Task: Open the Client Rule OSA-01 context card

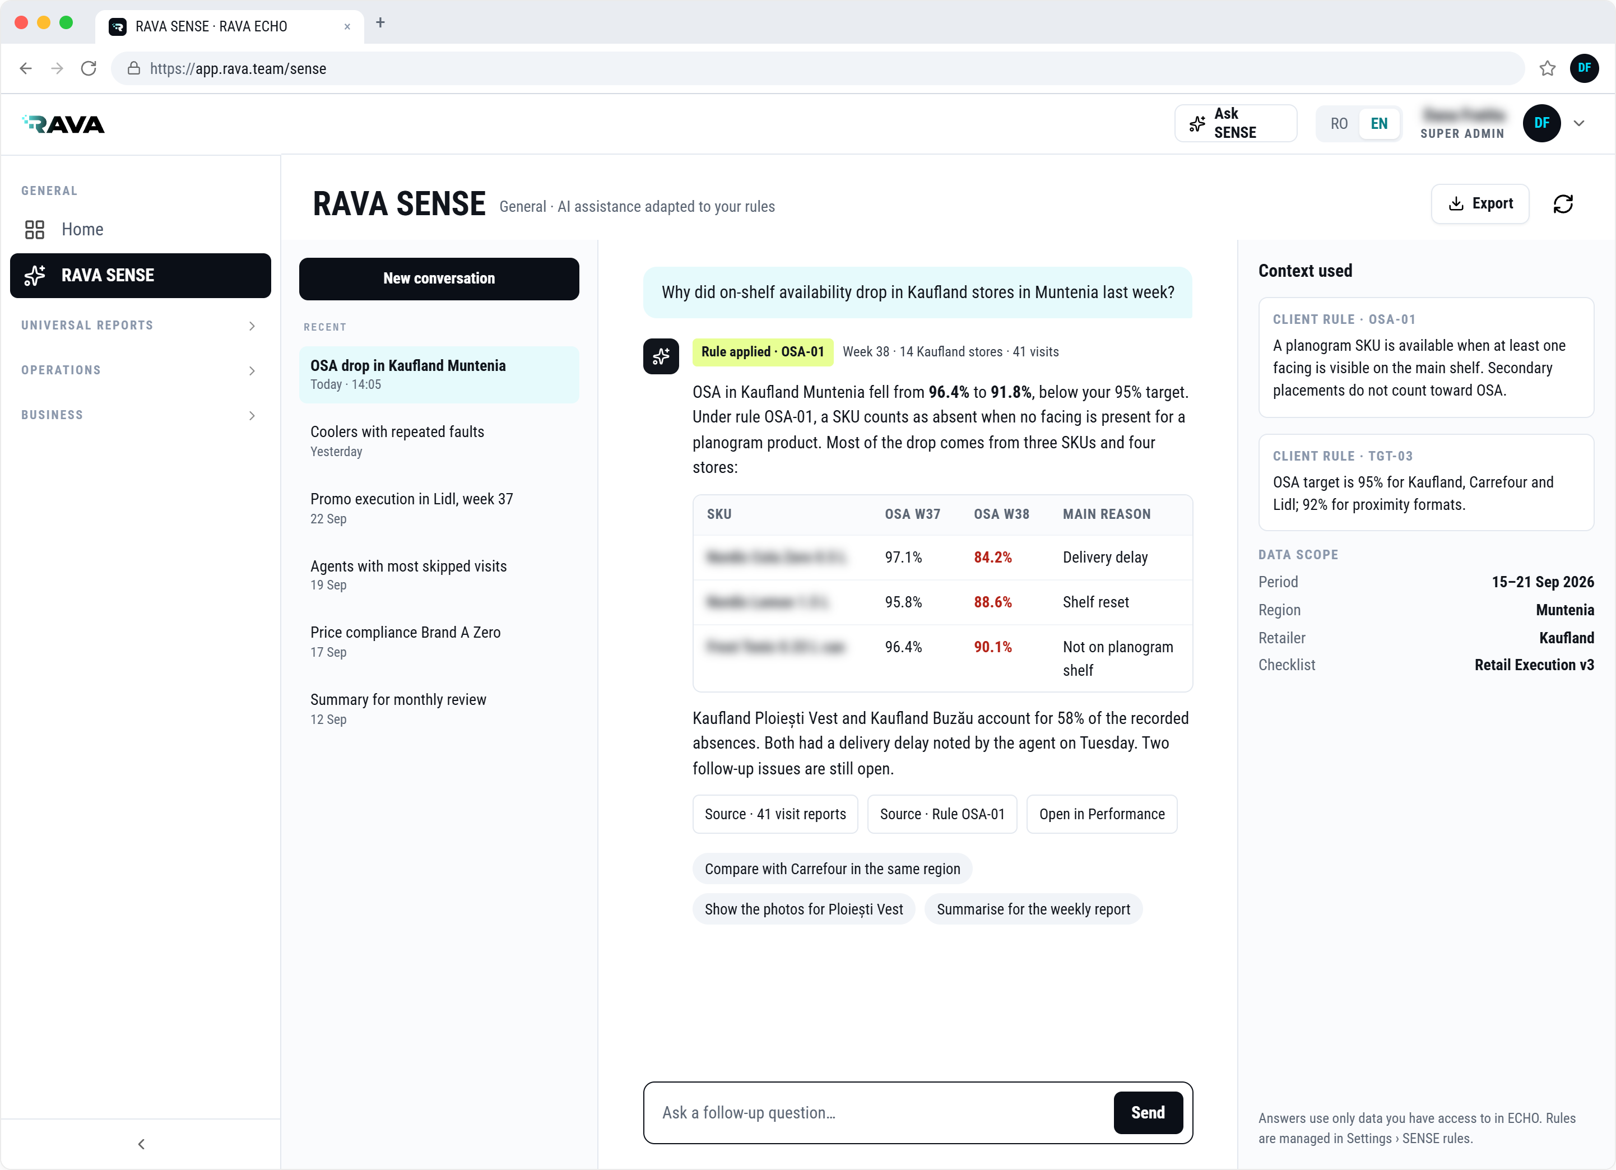Action: pos(1425,357)
